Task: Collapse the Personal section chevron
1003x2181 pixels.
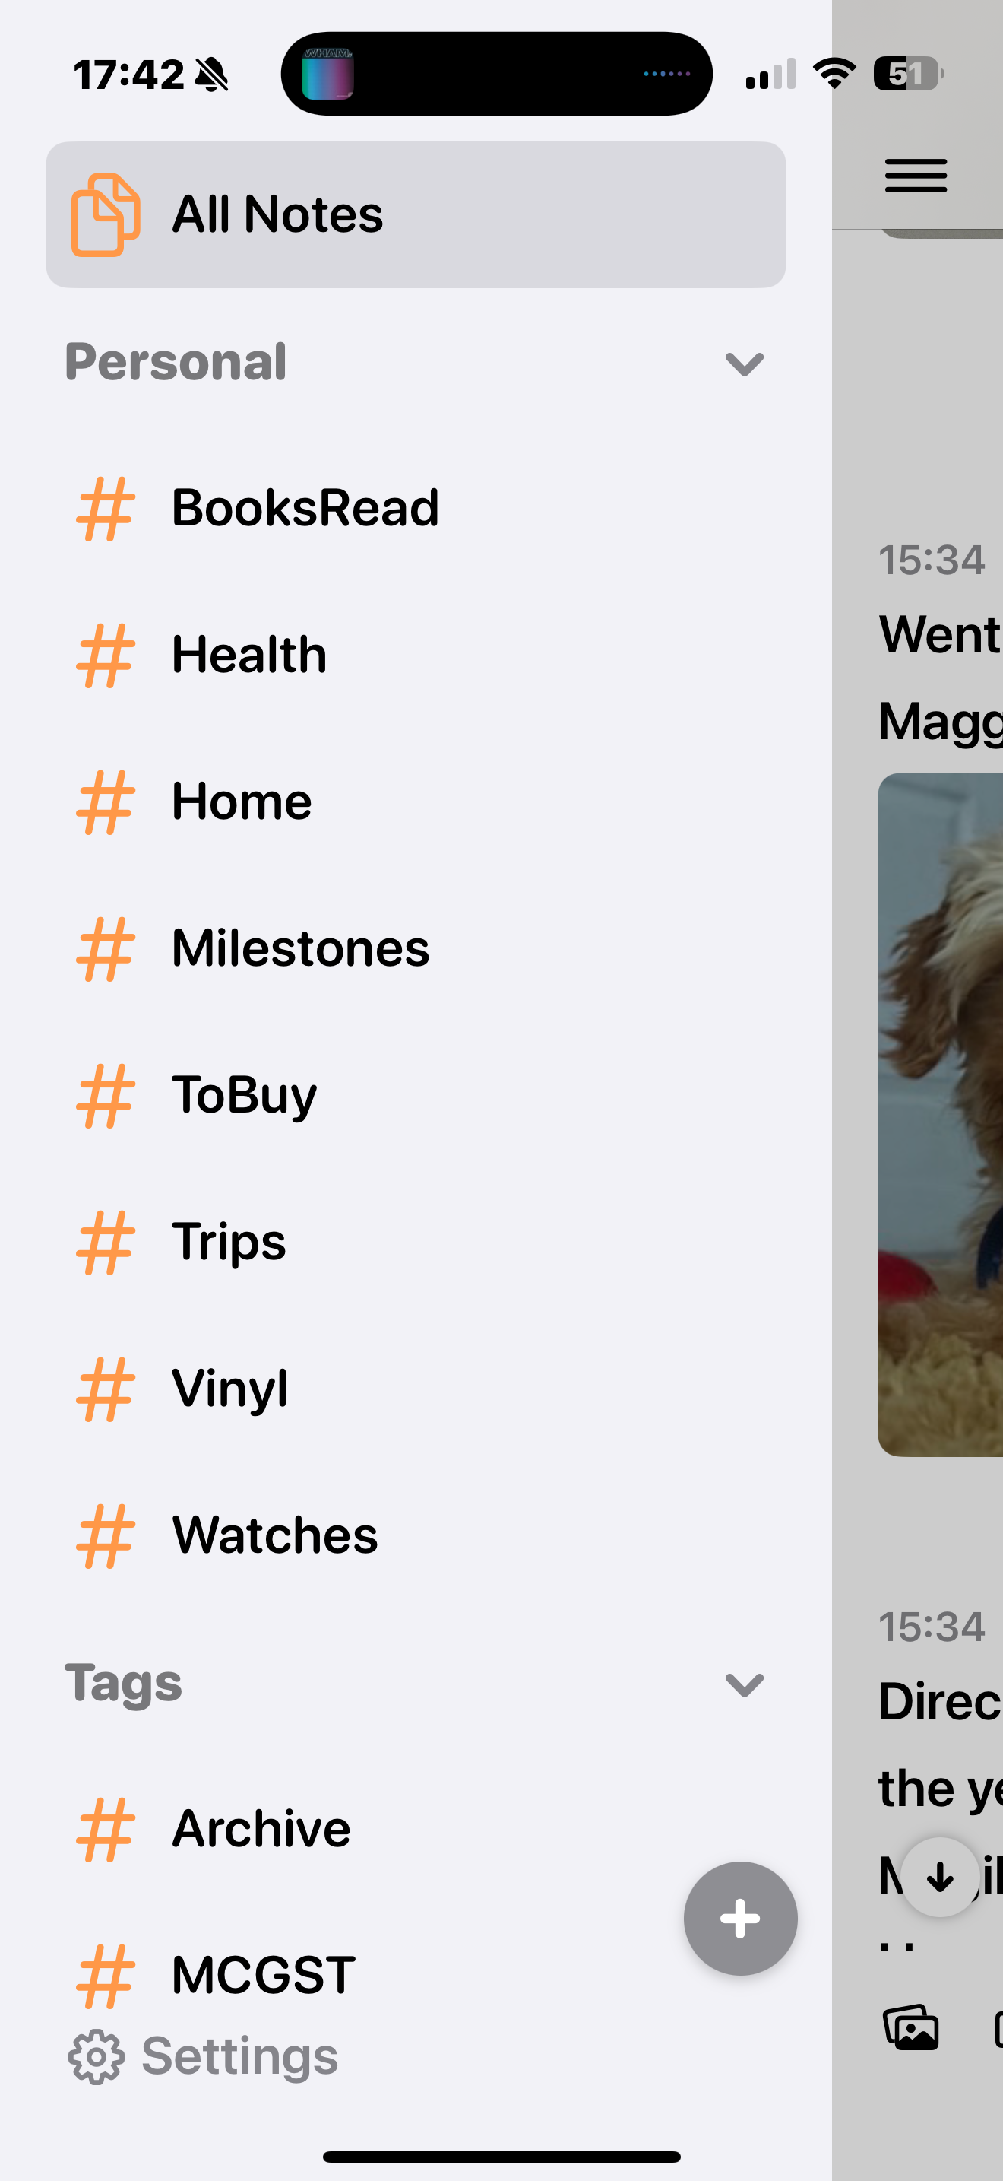Action: tap(744, 364)
